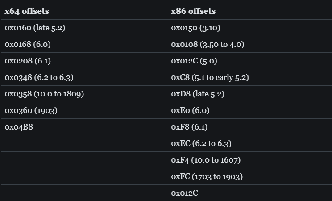The width and height of the screenshot is (332, 201).
Task: Click the last x86 0x012C cell without version
Action: [x=184, y=193]
